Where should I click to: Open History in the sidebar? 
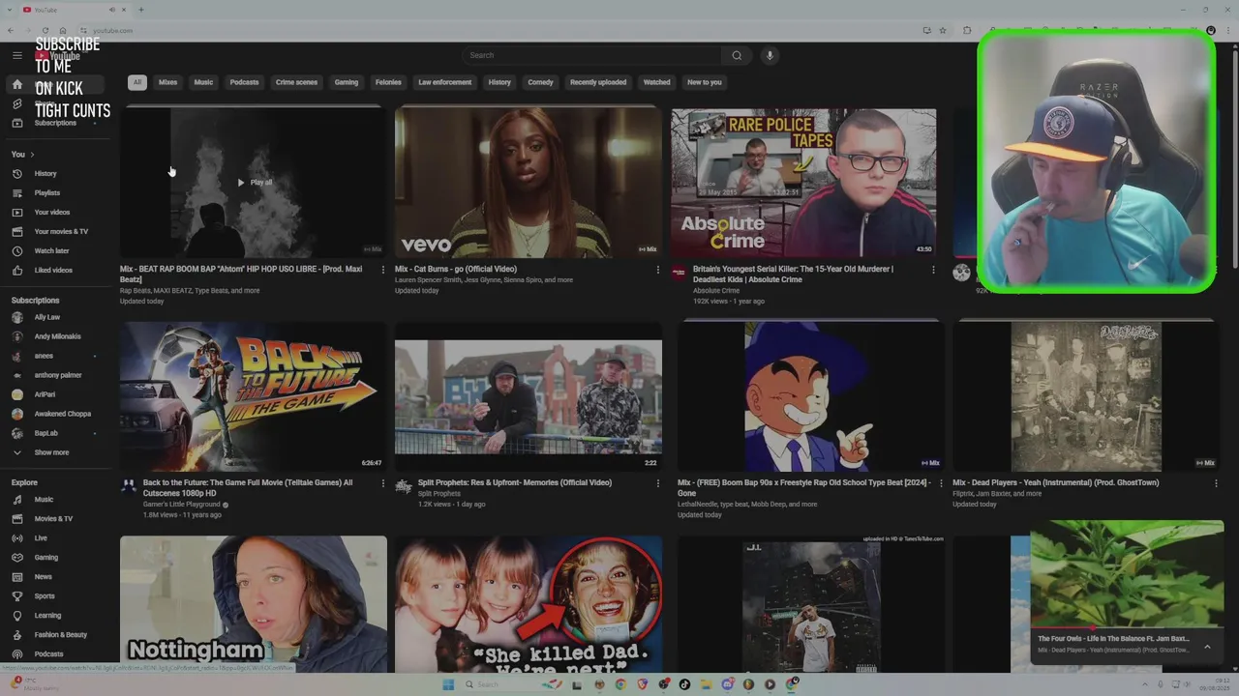tap(57, 174)
